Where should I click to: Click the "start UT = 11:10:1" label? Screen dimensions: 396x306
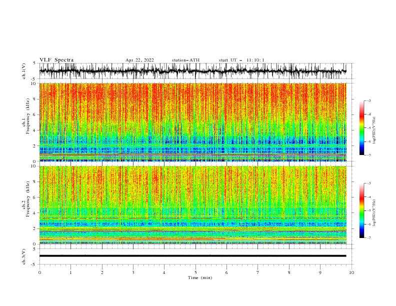tap(241, 60)
